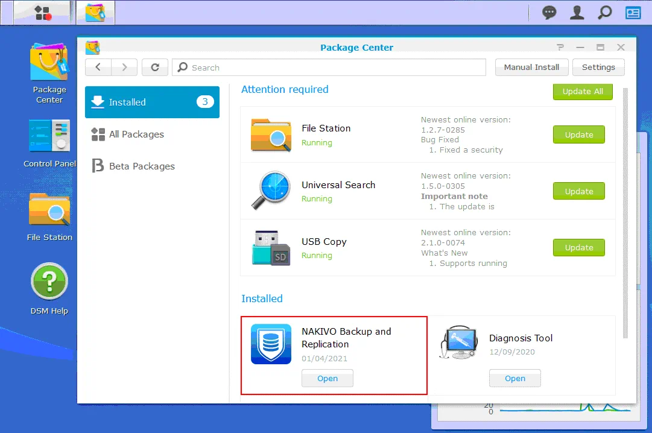Click the Manual Install button
This screenshot has height=433, width=652.
point(531,68)
